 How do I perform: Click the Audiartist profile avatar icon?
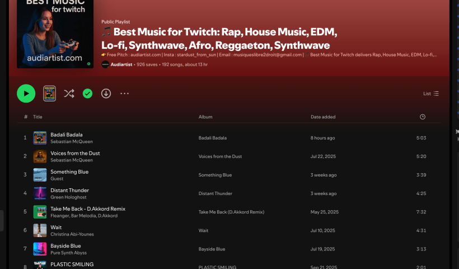(105, 64)
